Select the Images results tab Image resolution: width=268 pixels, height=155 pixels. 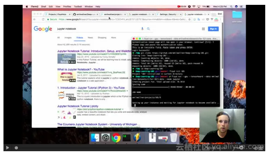(68, 38)
